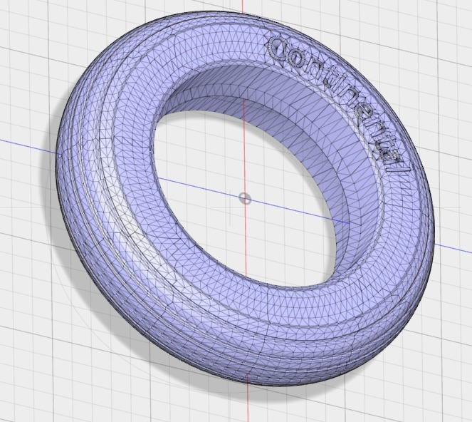
Task: Click the origin point circle marker
Action: (x=245, y=199)
